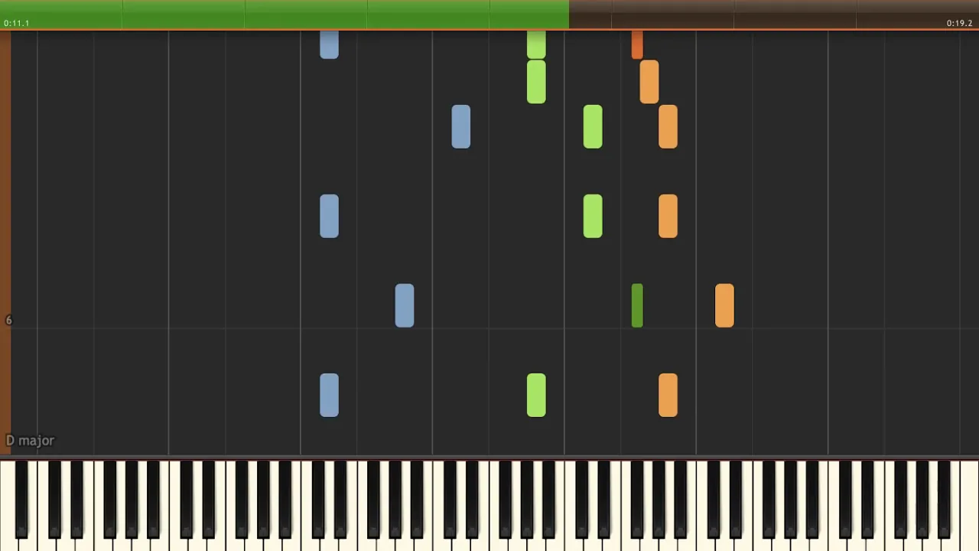Image resolution: width=979 pixels, height=551 pixels.
Task: Click the played green portion of progress bar
Action: (285, 14)
